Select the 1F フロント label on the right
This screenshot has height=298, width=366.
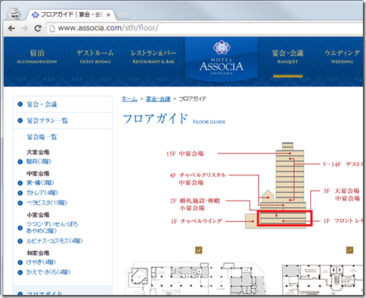point(343,221)
